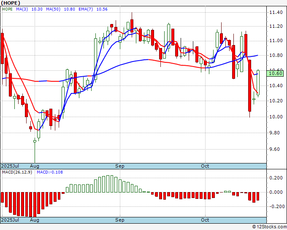Screen dimensions: 287x230
Task: Click the HOPE ticker title
Action: [x=11, y=3]
